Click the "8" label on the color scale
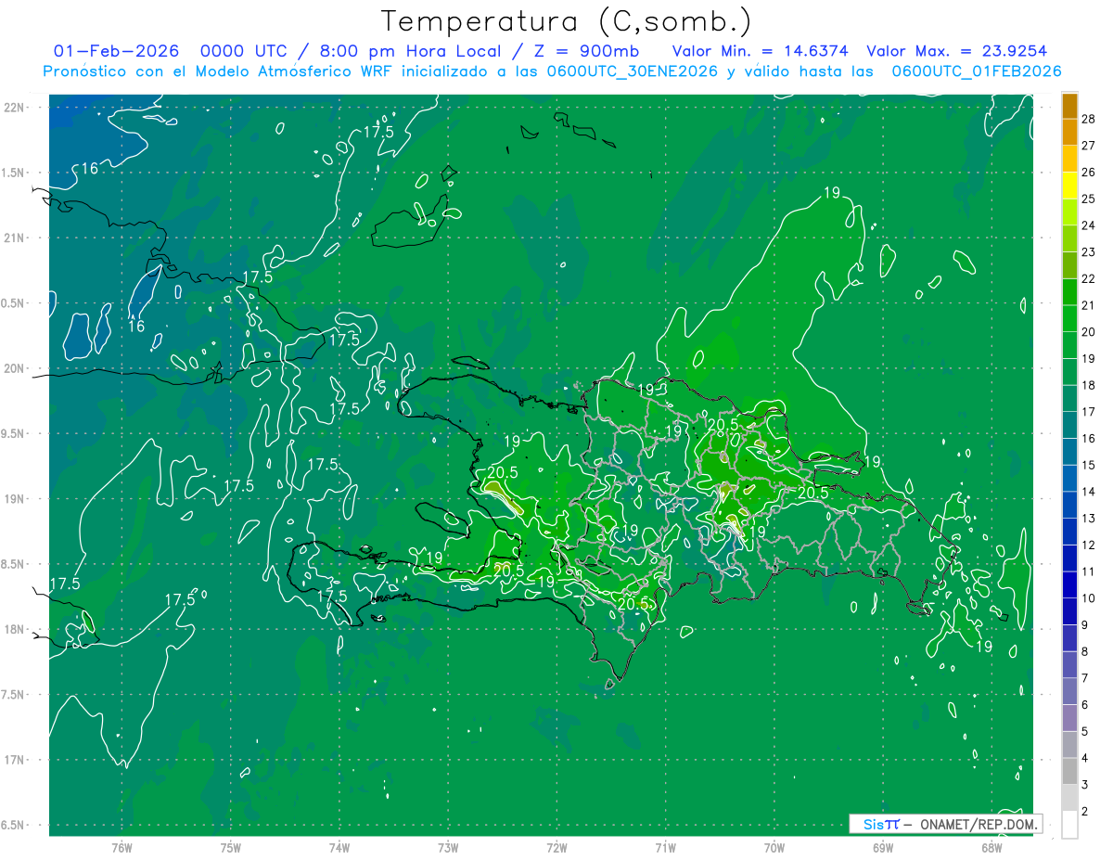Viewport: 1113px width, 860px height. 1085,651
